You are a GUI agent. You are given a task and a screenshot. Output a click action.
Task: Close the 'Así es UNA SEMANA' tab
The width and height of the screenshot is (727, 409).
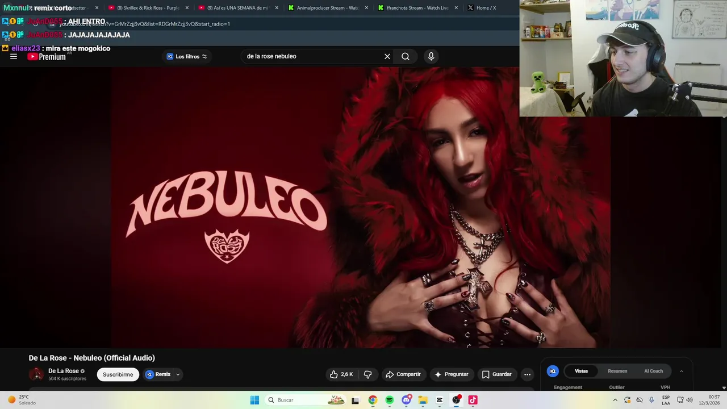(277, 8)
